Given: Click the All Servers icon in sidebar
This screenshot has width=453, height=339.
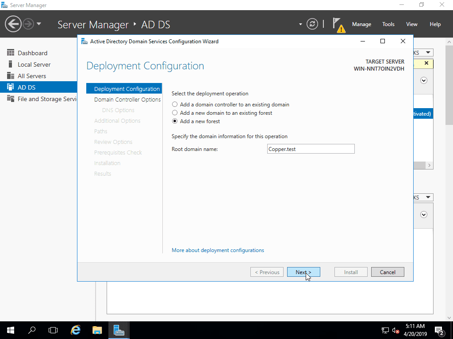Looking at the screenshot, I should coord(11,76).
